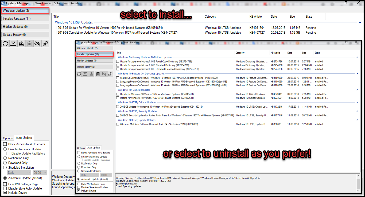Click the download icon in the front window toolbar
Viewport: 365px width, 197px height.
tap(85, 74)
